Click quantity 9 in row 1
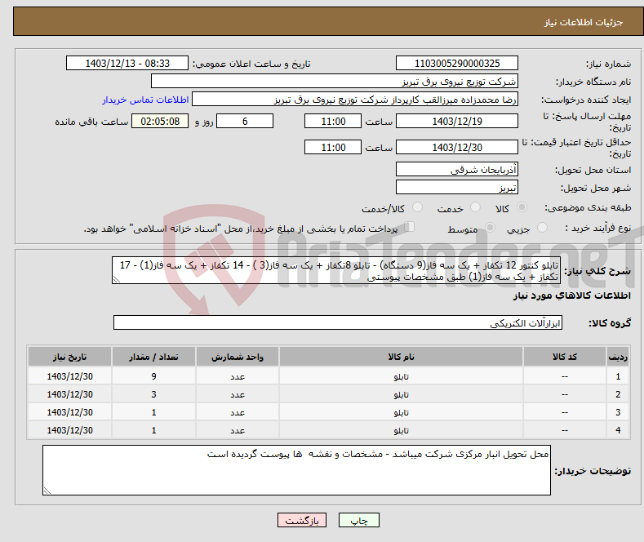This screenshot has height=542, width=644. pos(153,376)
